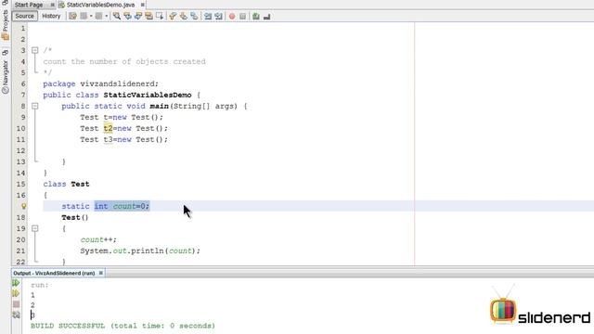Screen dimensions: 594x334
Task: Click the class name StaticVariablesDemo on line 7
Action: pyautogui.click(x=148, y=95)
